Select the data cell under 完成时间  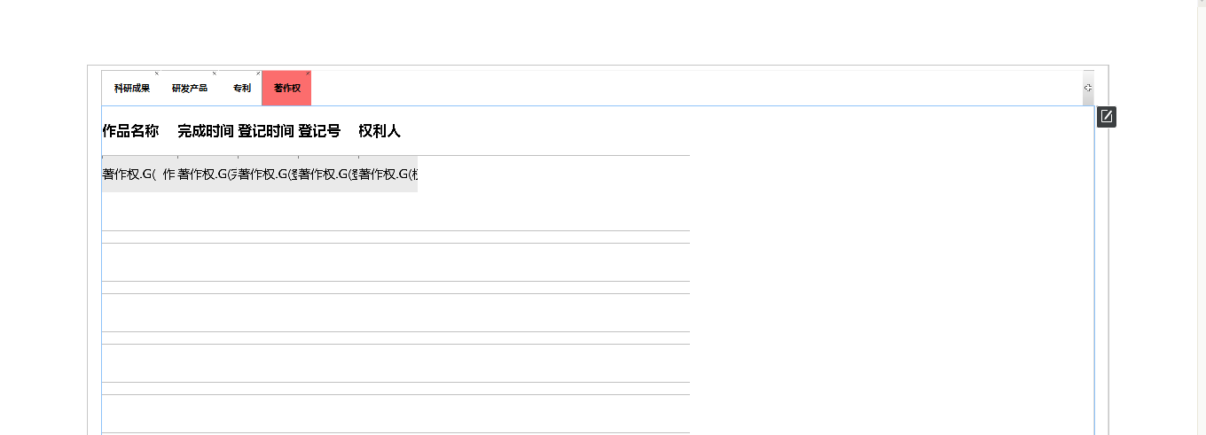(x=208, y=175)
